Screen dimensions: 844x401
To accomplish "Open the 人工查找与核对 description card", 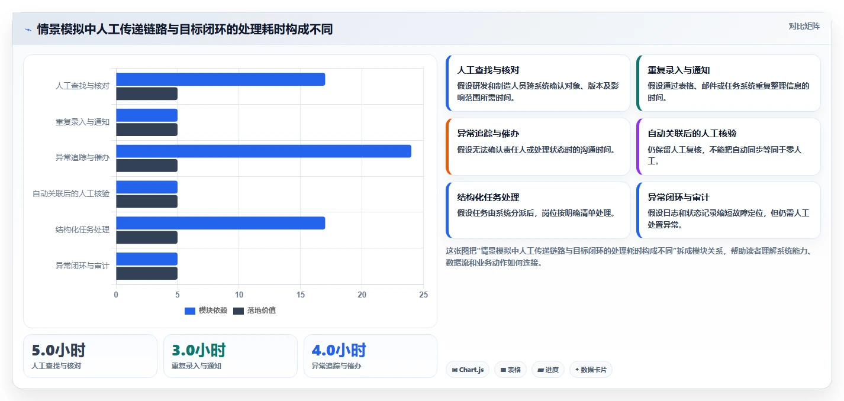I will coord(537,83).
